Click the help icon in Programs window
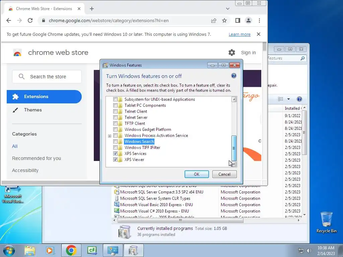 (x=299, y=99)
